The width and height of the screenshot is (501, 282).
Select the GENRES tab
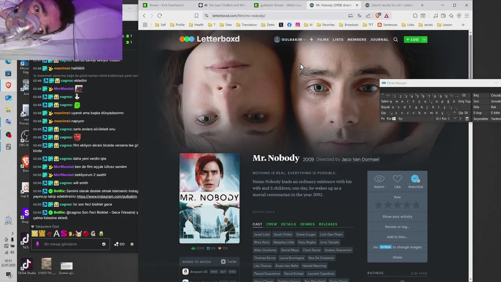[x=307, y=224]
